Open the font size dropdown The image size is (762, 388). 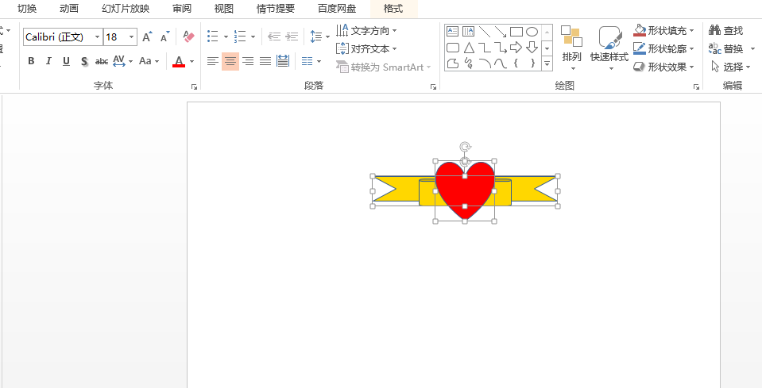(132, 36)
